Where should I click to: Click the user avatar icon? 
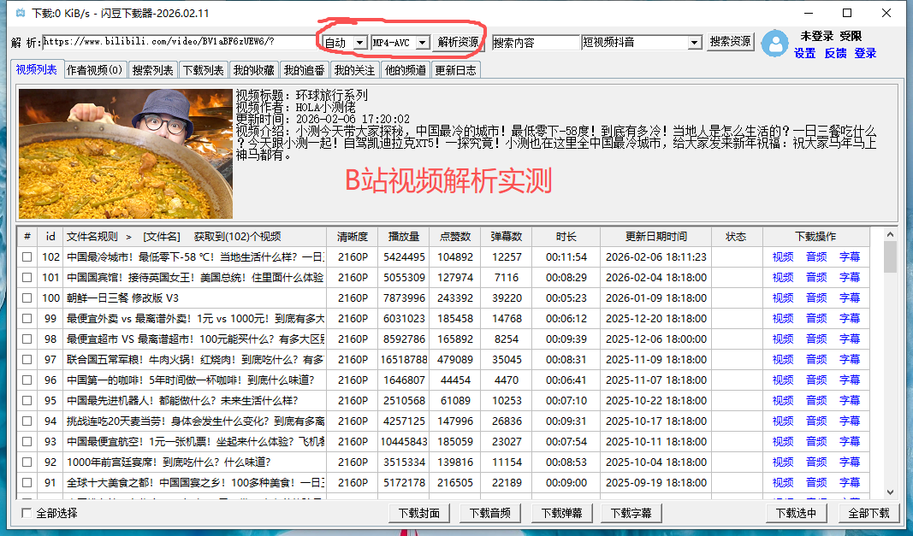775,43
